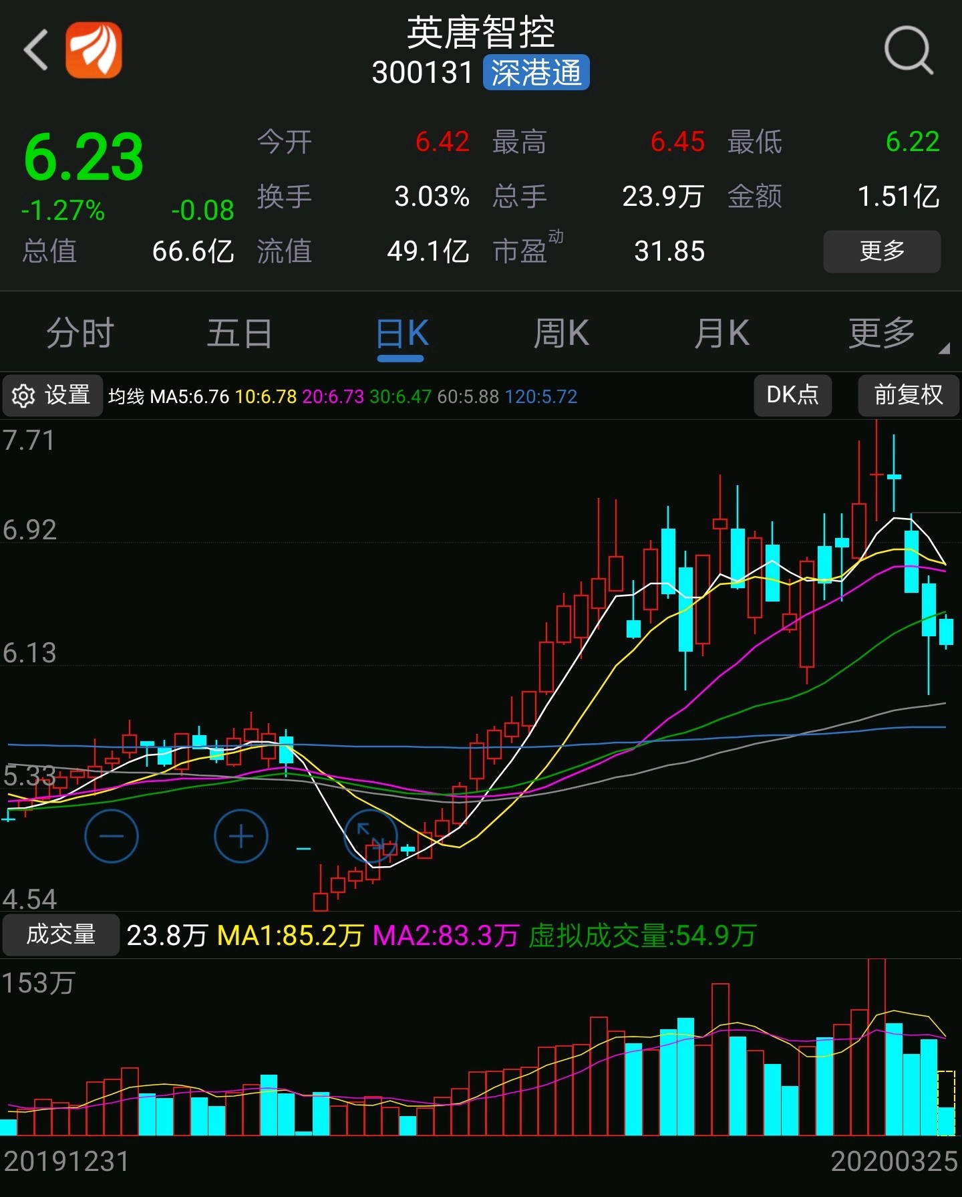Tap the 金额 1.51亿 value
Image resolution: width=962 pixels, height=1197 pixels.
[899, 196]
